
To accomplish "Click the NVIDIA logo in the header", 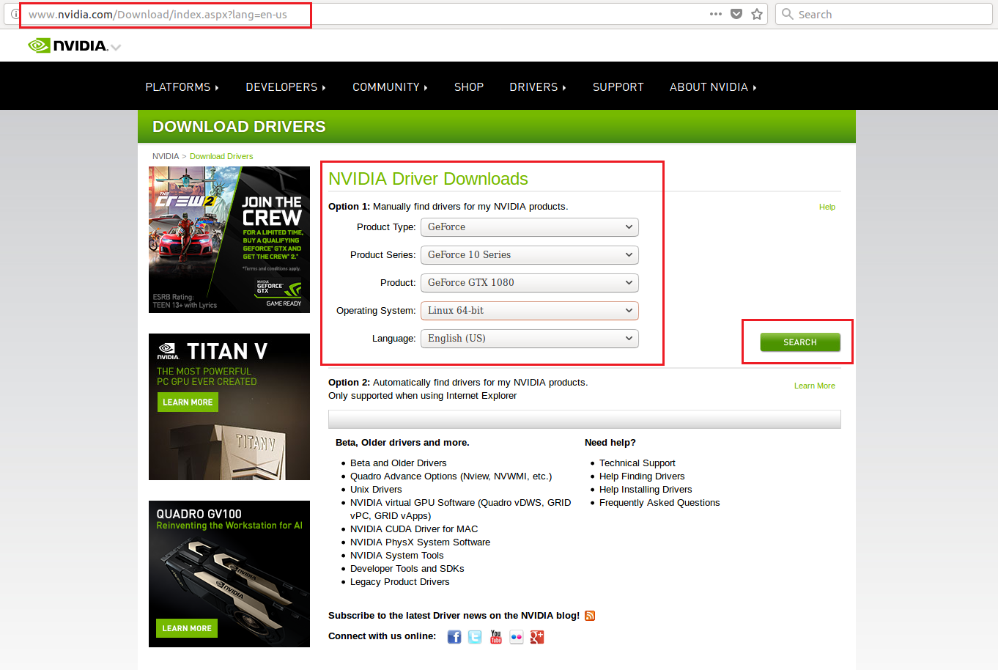I will coord(67,45).
